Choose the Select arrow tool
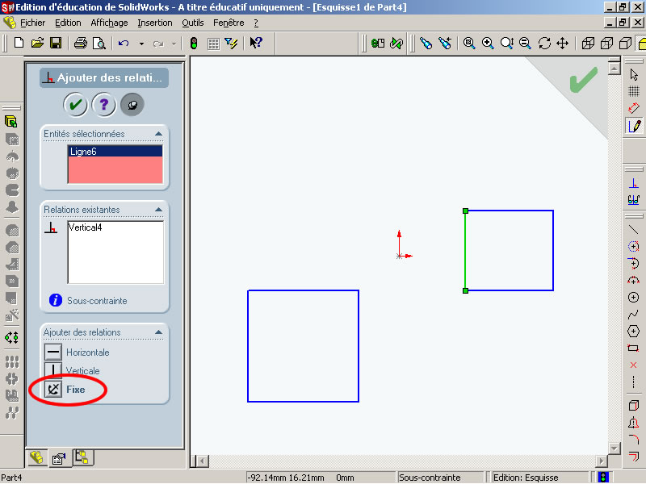Image resolution: width=646 pixels, height=484 pixels. (634, 75)
